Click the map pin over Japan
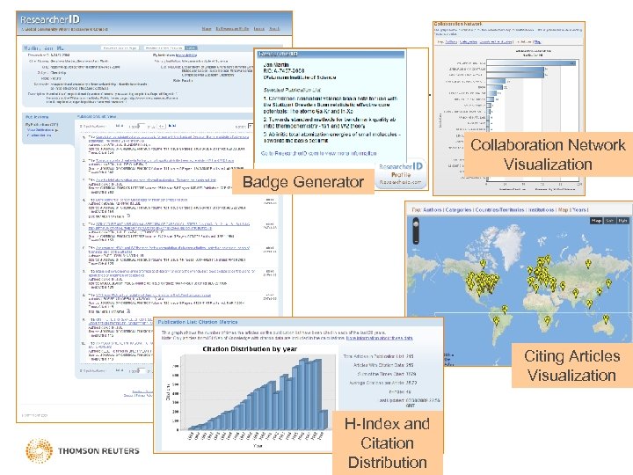Viewport: 633px width, 475px height. (x=608, y=282)
